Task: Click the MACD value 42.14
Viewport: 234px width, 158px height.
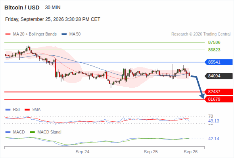Action: [214, 139]
